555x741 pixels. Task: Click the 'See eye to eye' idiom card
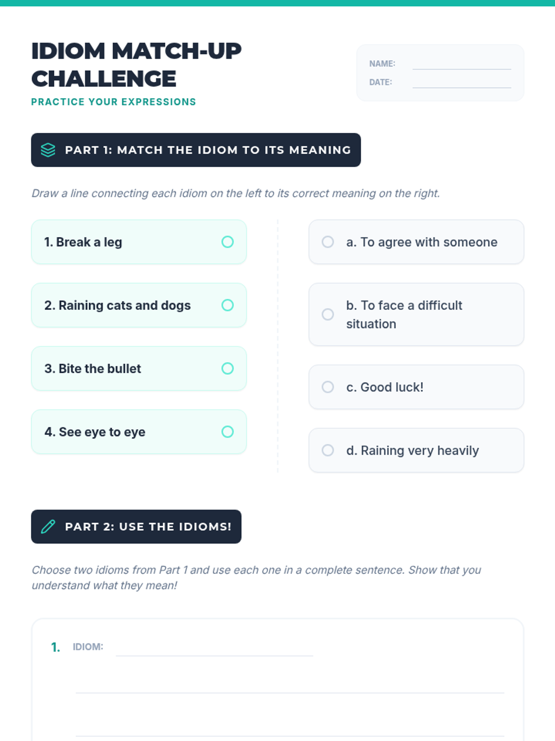point(139,432)
